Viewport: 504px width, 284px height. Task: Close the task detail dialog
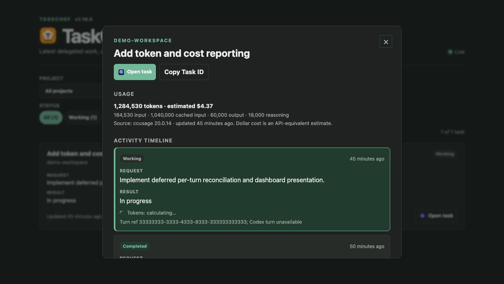coord(386,42)
